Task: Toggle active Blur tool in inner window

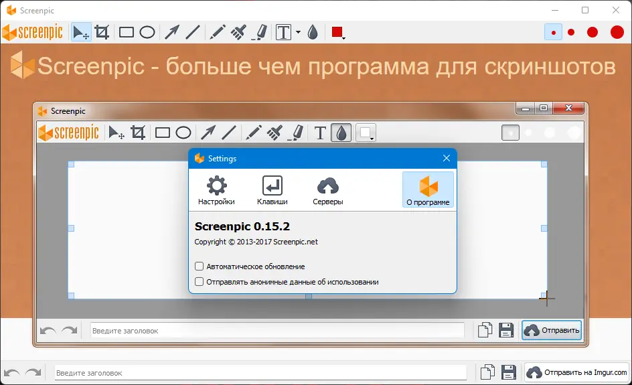Action: (x=341, y=133)
